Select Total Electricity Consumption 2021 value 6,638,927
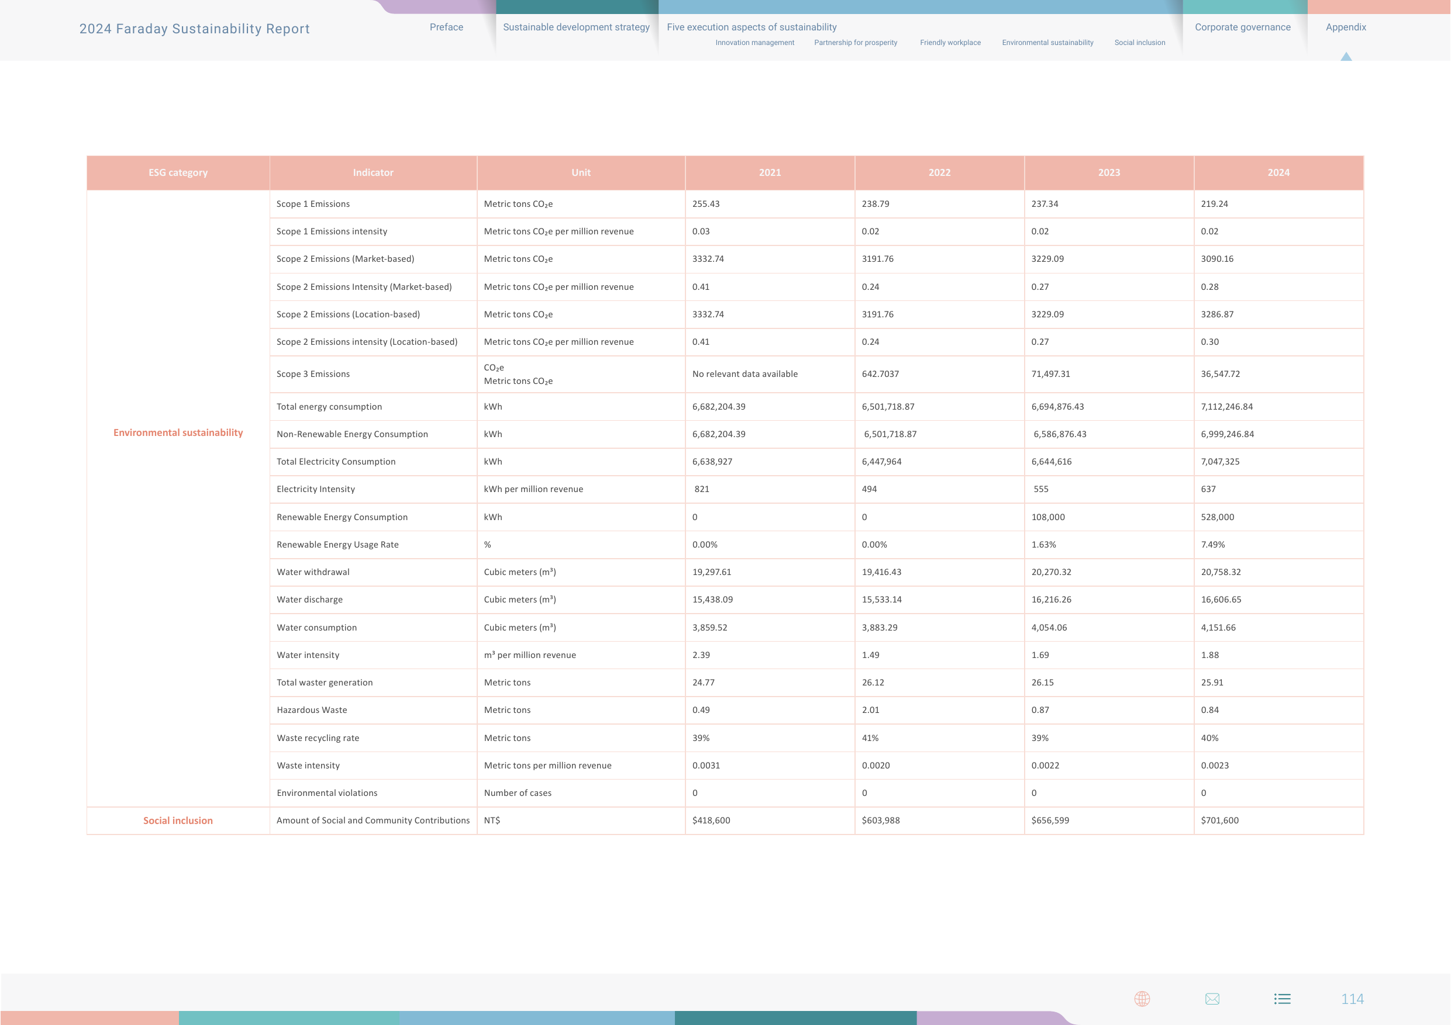The image size is (1451, 1025). coord(712,462)
